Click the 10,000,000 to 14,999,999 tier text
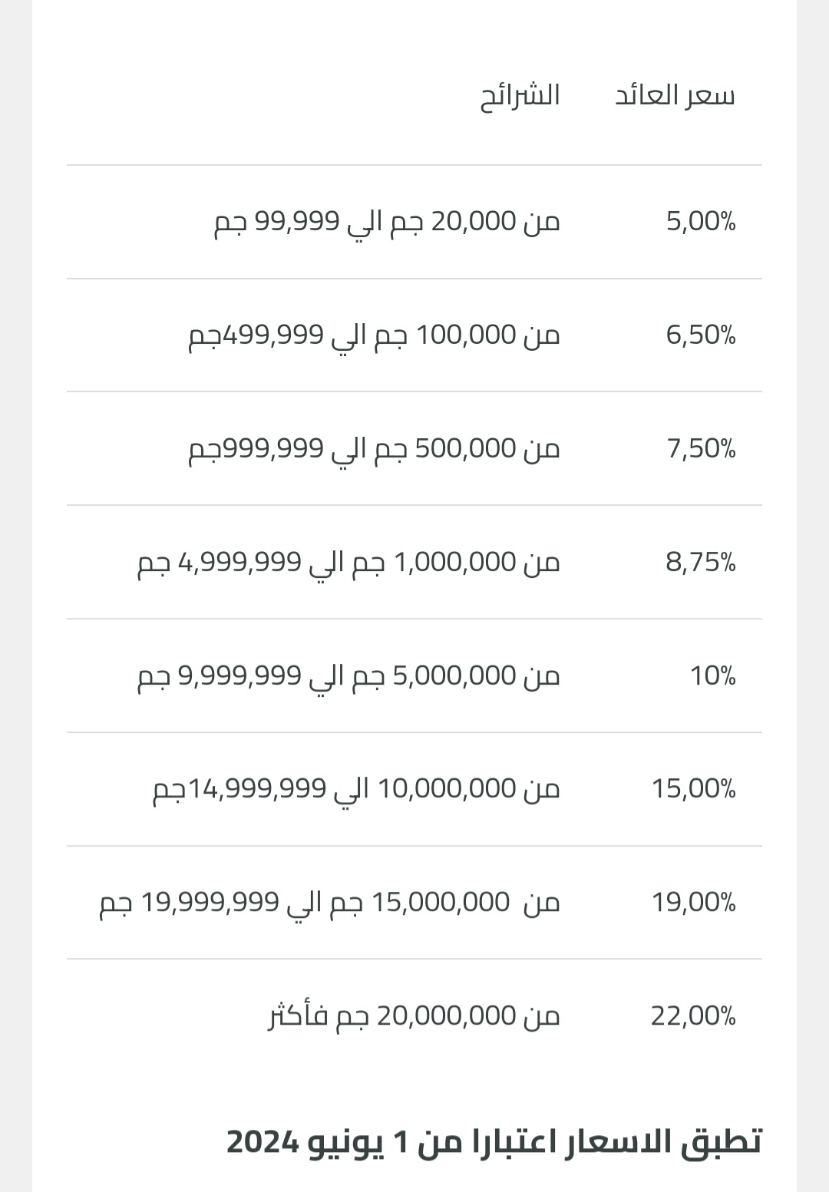The image size is (829, 1192). [356, 789]
